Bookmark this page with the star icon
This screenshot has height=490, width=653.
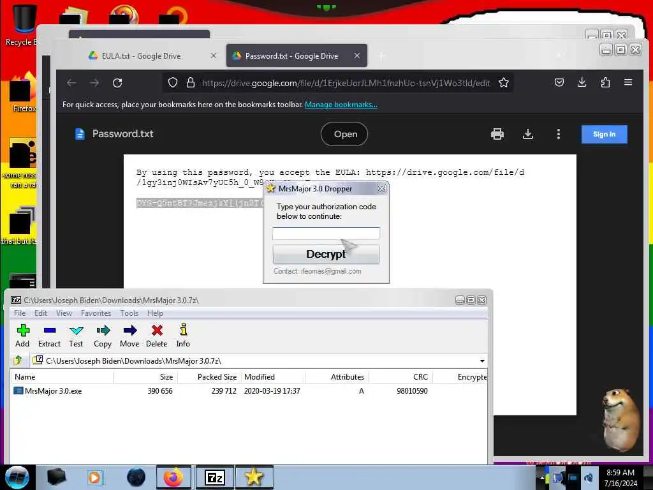[x=504, y=82]
